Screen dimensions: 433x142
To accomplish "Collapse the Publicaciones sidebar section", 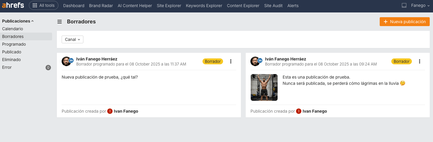I will tap(18, 21).
